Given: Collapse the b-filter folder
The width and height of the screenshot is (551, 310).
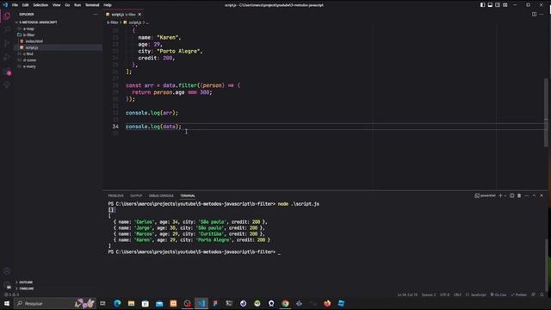Looking at the screenshot, I should click(x=28, y=34).
